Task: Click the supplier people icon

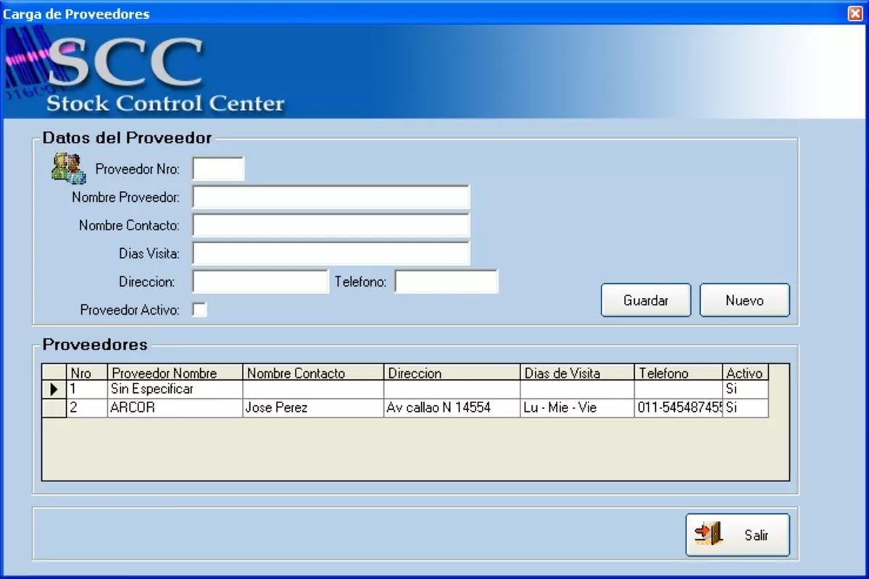Action: (69, 169)
